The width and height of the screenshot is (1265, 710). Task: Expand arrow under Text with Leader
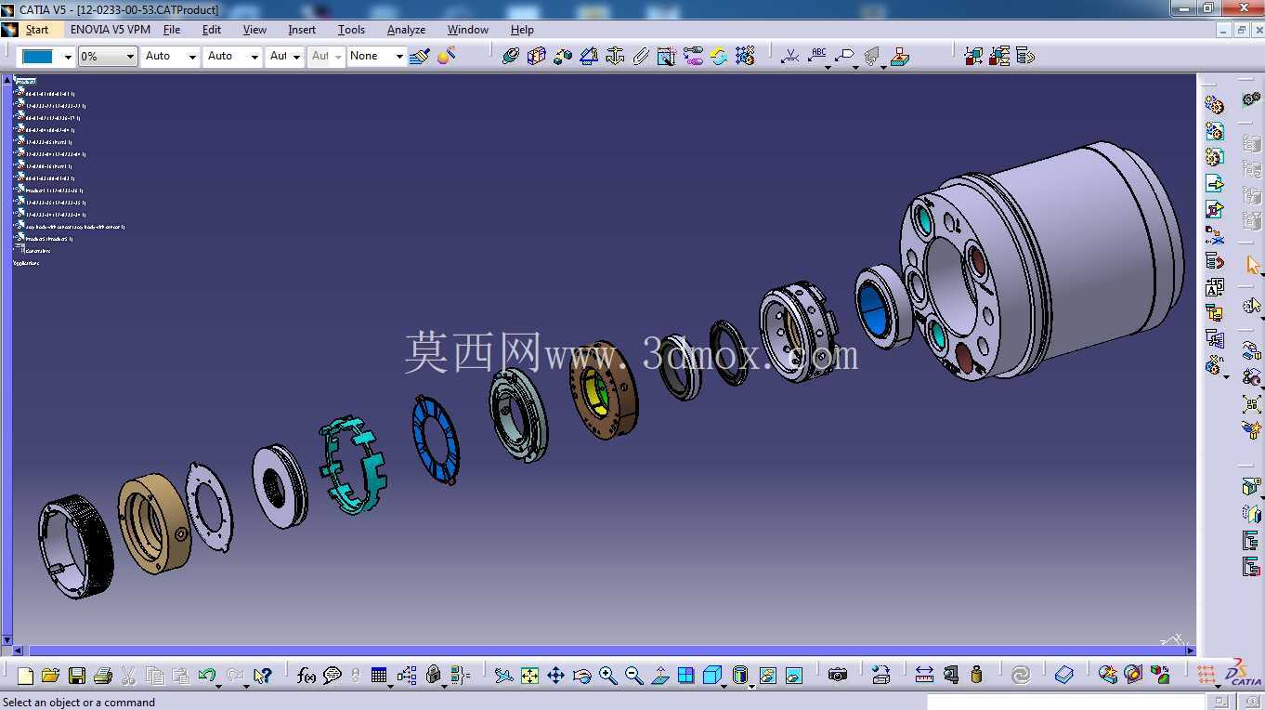(x=828, y=67)
